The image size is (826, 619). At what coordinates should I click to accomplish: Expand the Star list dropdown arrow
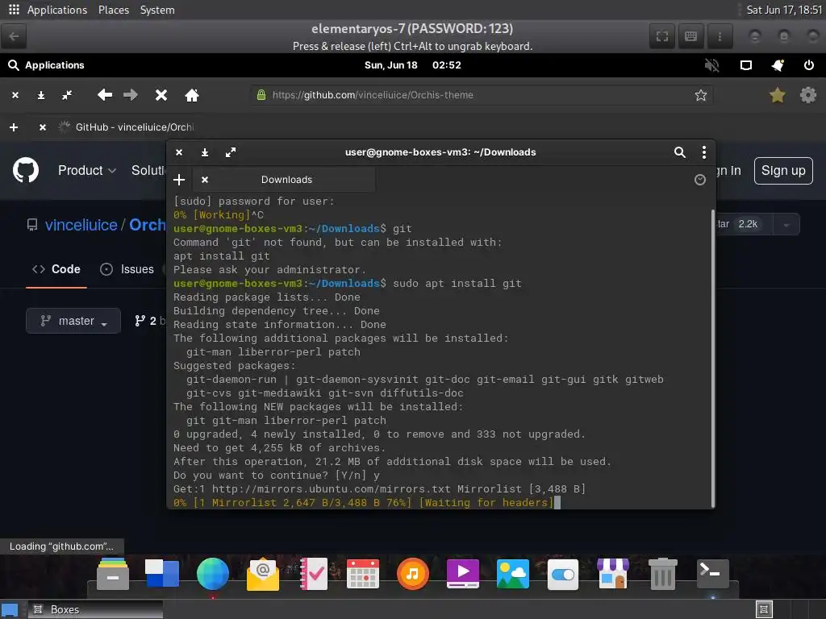click(786, 225)
